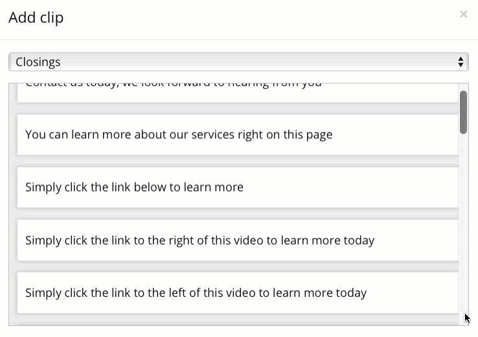478x337 pixels.
Task: Select the partially visible 'Contact us today' clip
Action: click(238, 92)
